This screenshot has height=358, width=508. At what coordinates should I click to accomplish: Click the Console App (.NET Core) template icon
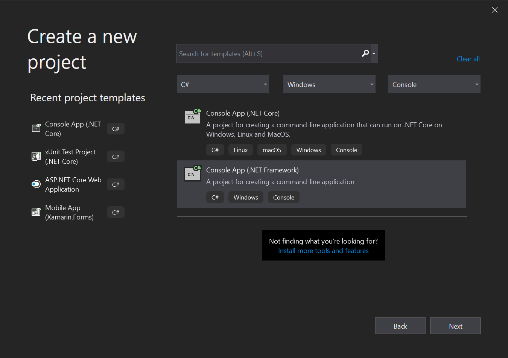tap(193, 116)
